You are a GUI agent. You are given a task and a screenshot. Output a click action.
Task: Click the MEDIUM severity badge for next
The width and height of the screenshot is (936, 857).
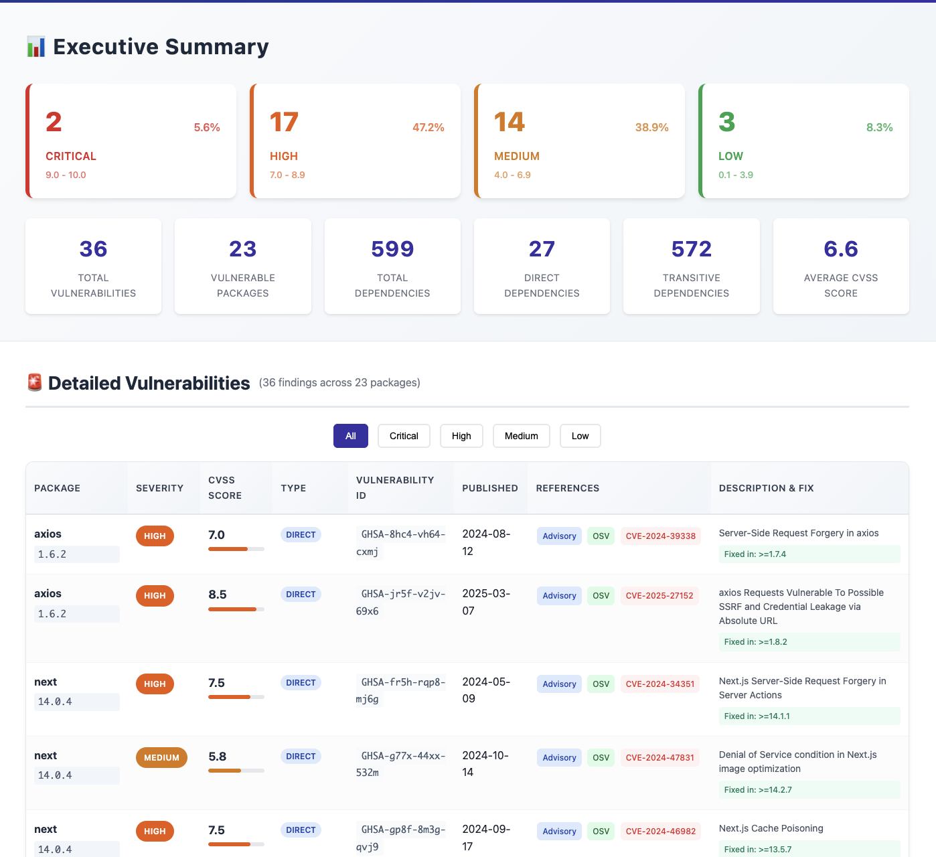[161, 758]
